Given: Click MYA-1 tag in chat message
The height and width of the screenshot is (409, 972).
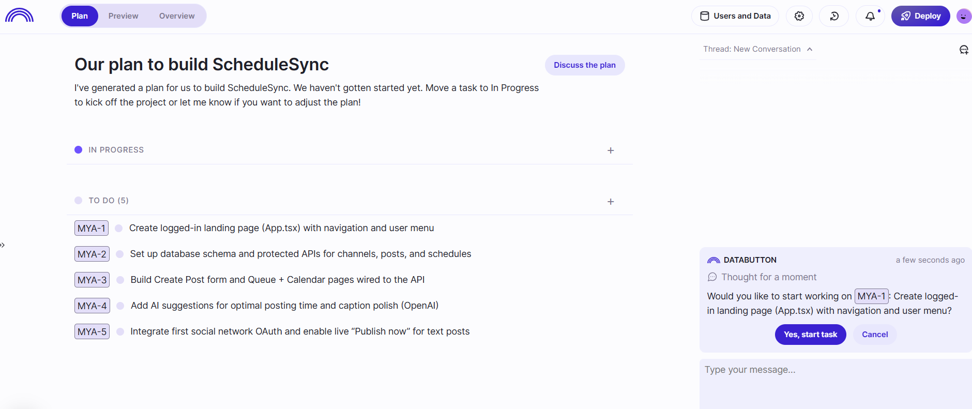Looking at the screenshot, I should (872, 296).
